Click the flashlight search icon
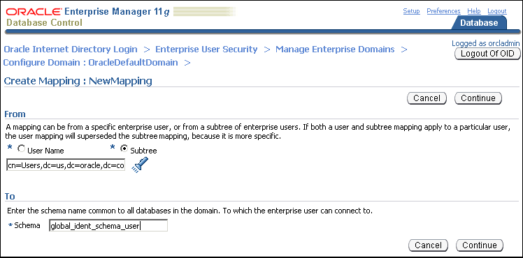 140,165
